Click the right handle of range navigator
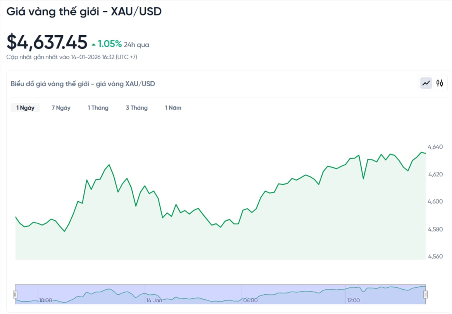 pos(425,295)
